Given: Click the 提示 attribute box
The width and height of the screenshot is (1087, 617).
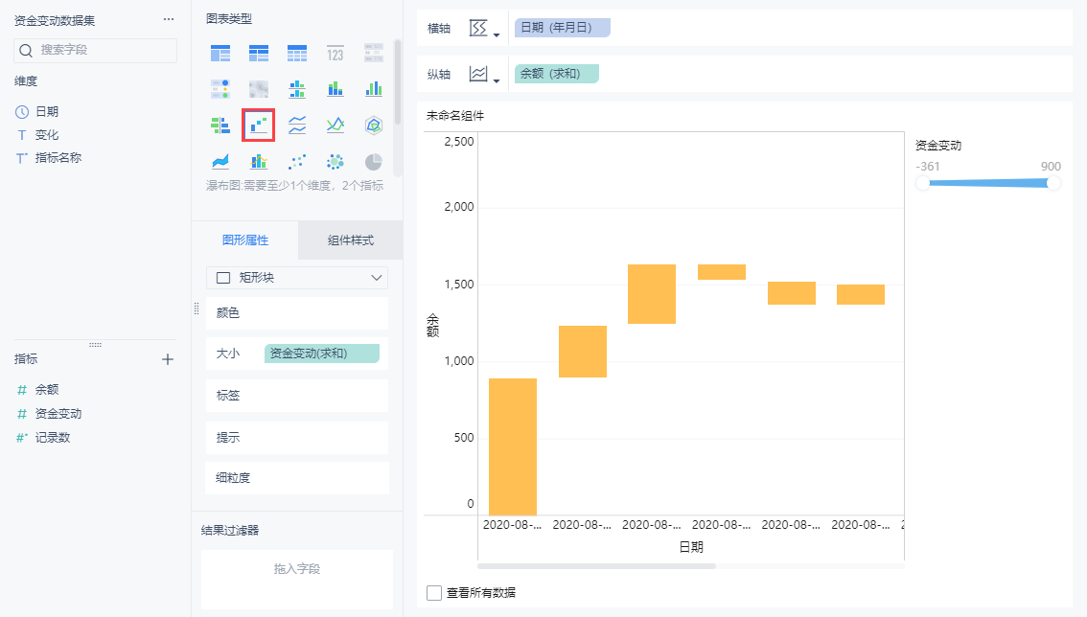Looking at the screenshot, I should tap(297, 438).
